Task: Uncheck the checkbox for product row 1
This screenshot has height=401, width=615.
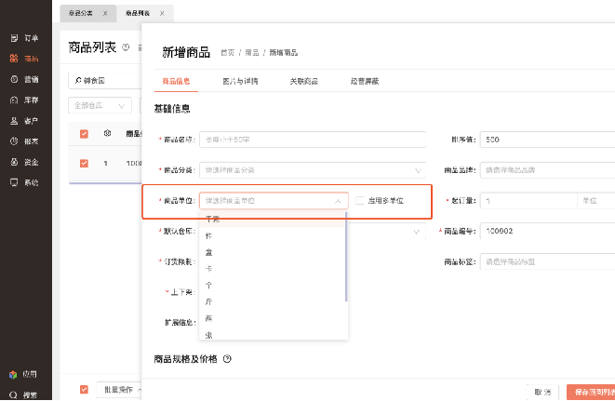Action: click(x=84, y=163)
